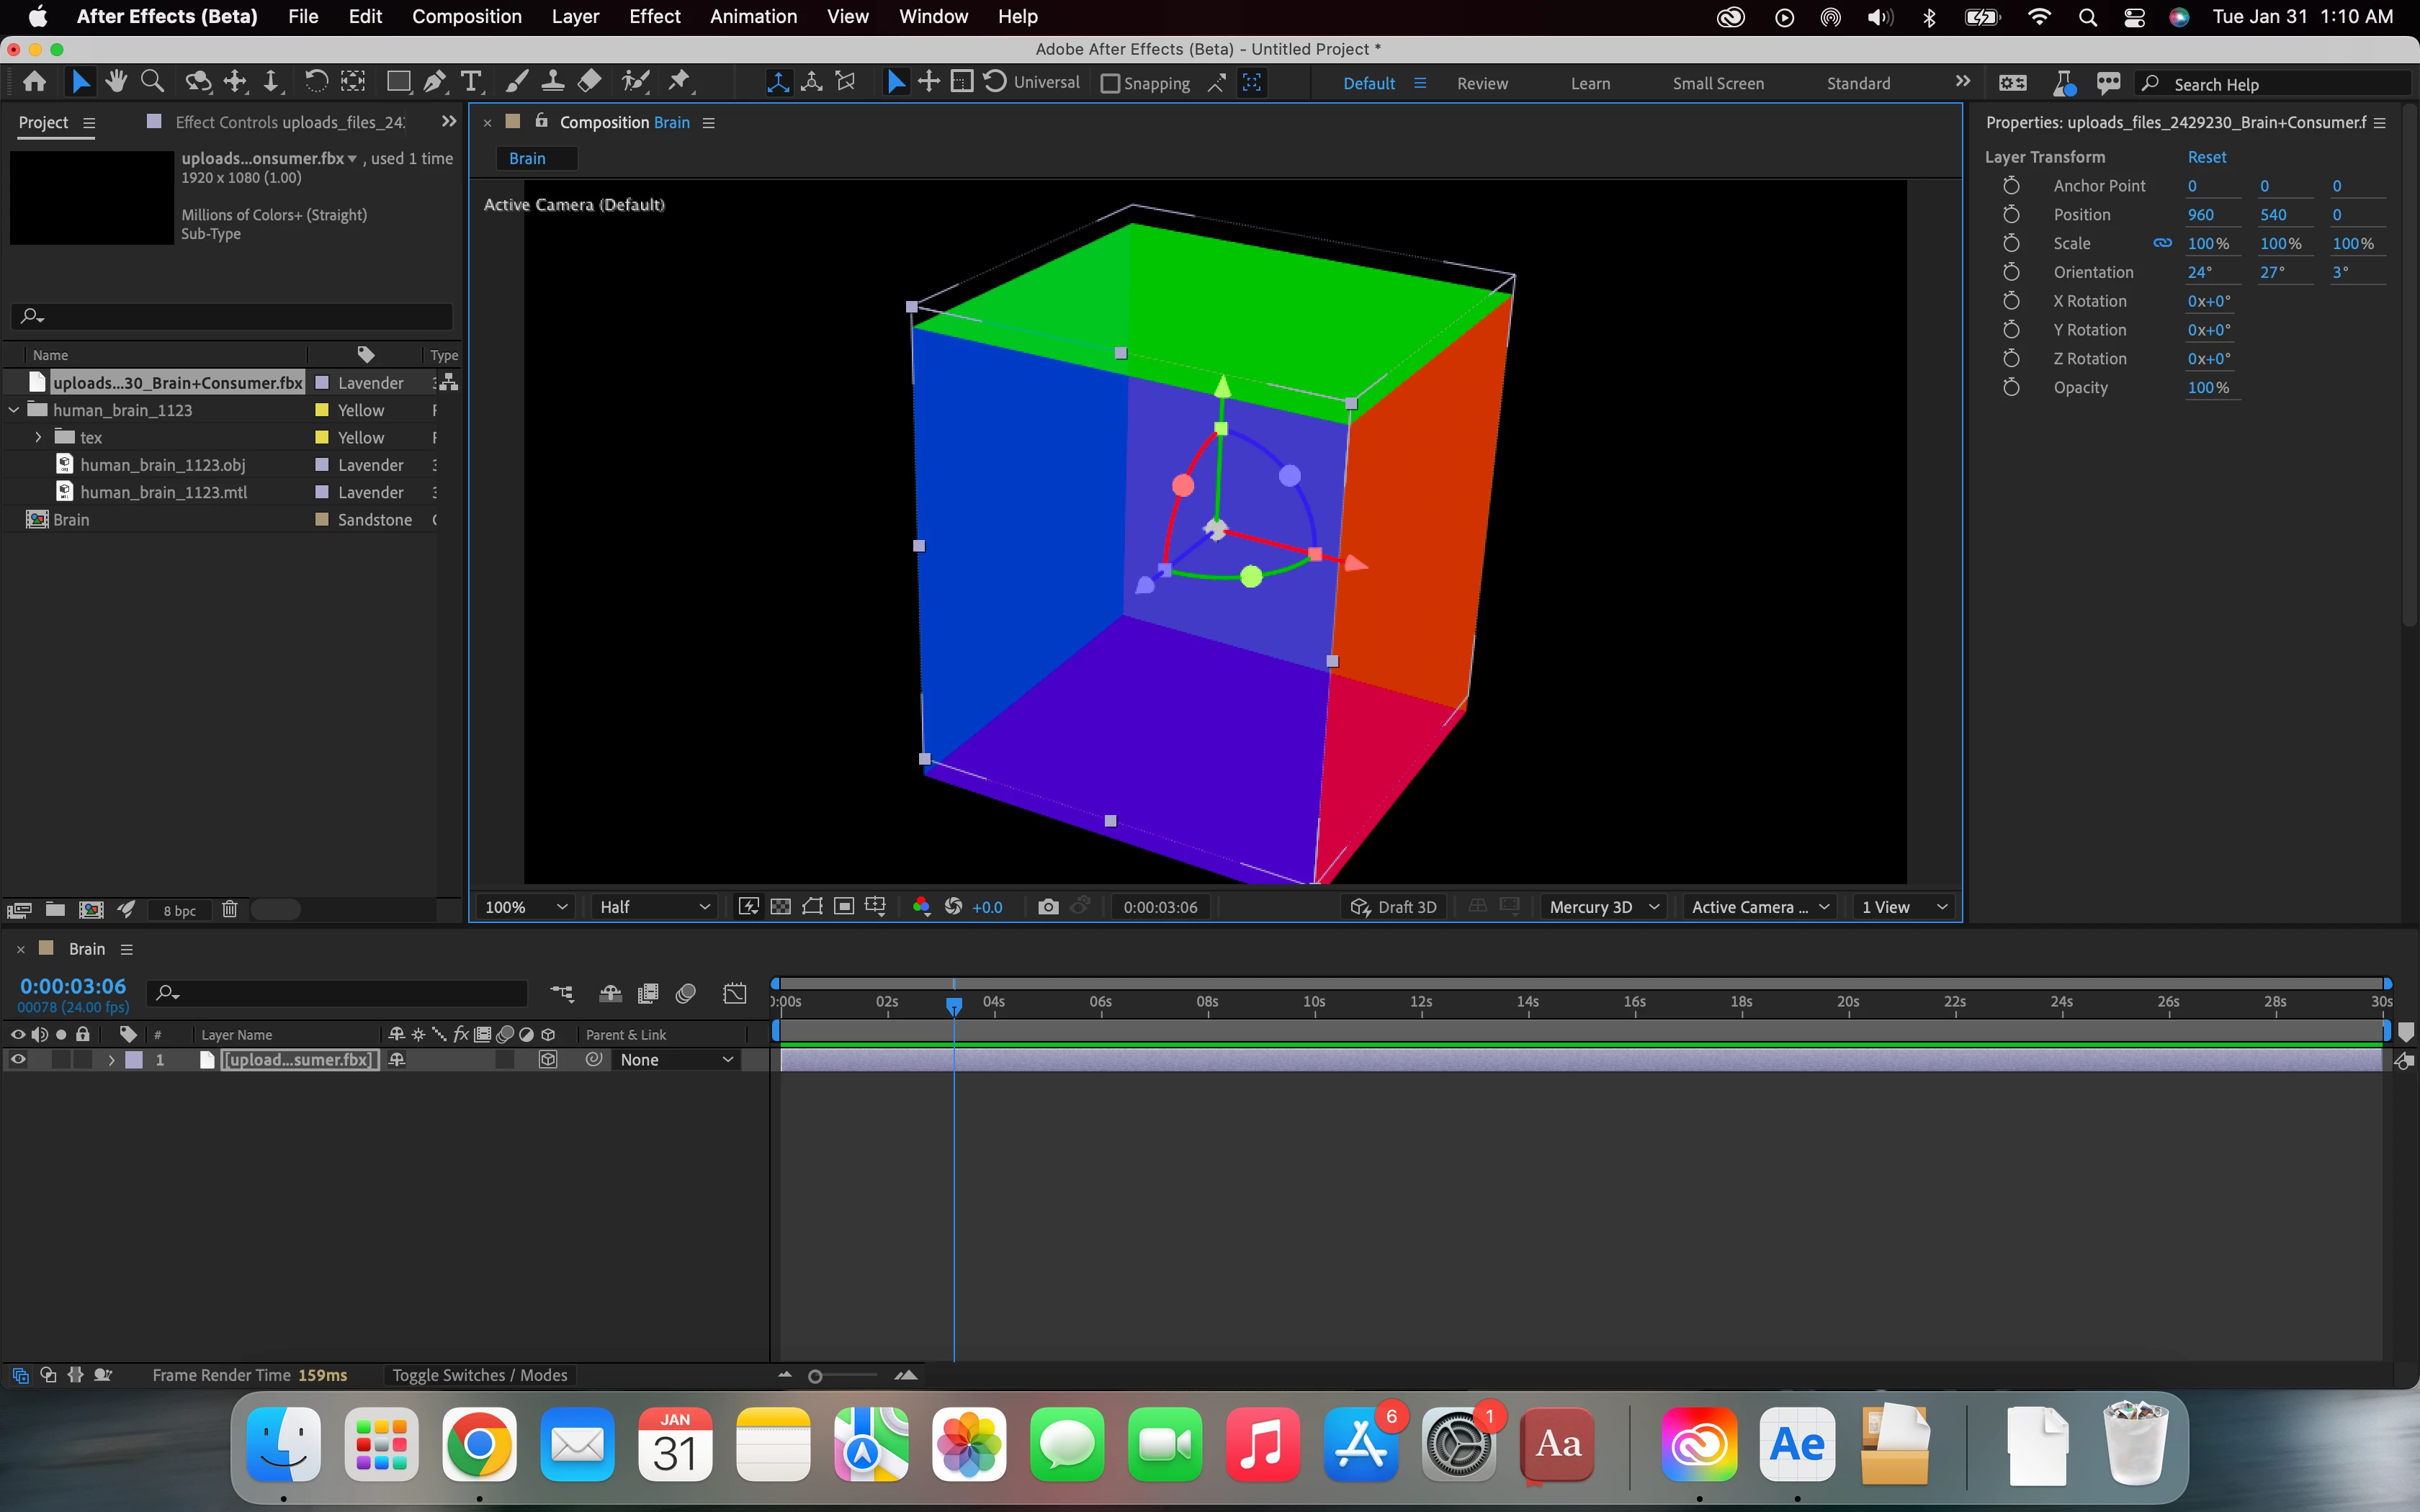The height and width of the screenshot is (1512, 2420).
Task: Click Toggle Switches / Modes
Action: [x=479, y=1375]
